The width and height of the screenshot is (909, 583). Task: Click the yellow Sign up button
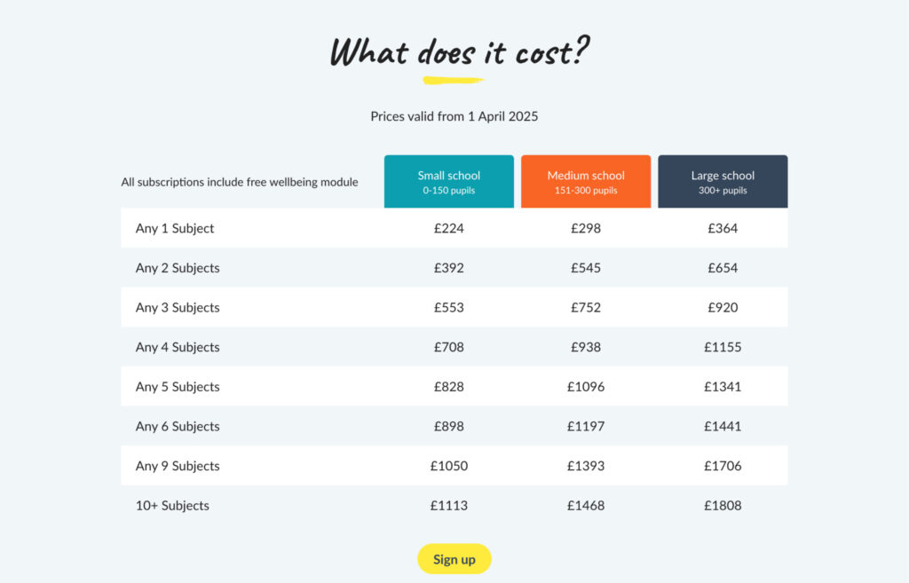(454, 559)
